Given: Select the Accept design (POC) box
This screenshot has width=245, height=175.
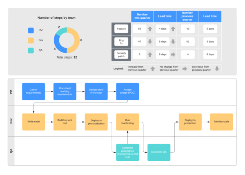Looking at the screenshot, I should (x=127, y=92).
